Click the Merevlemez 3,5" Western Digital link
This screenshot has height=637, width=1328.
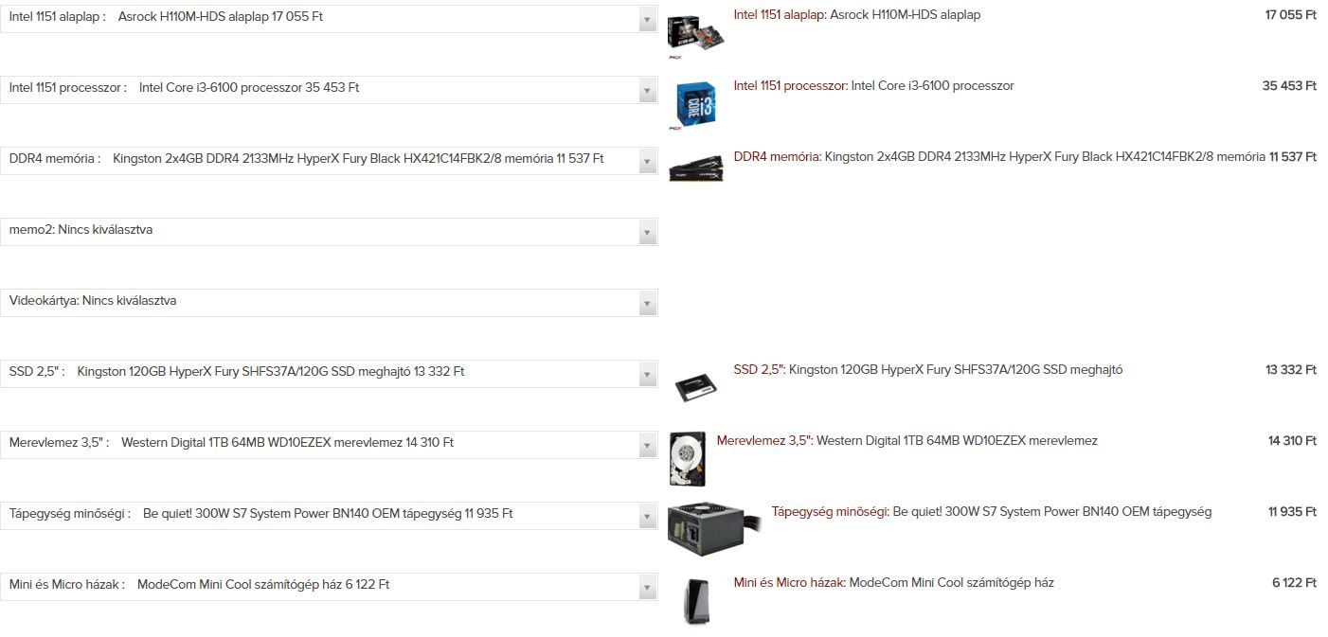coord(906,441)
